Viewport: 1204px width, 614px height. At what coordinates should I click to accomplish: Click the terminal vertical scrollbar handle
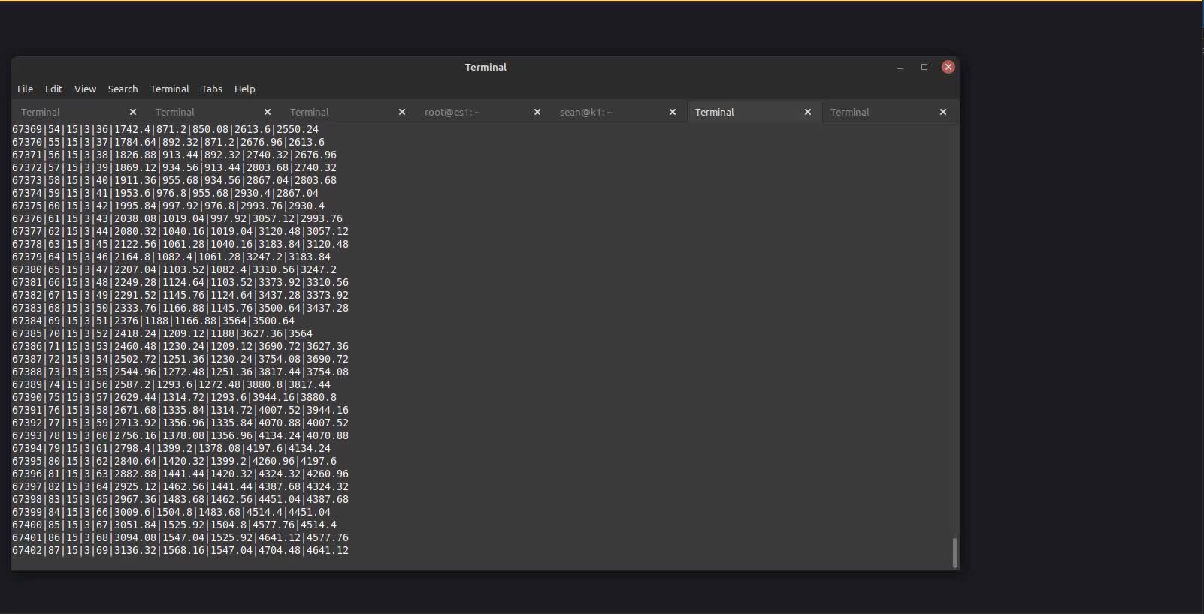point(954,553)
